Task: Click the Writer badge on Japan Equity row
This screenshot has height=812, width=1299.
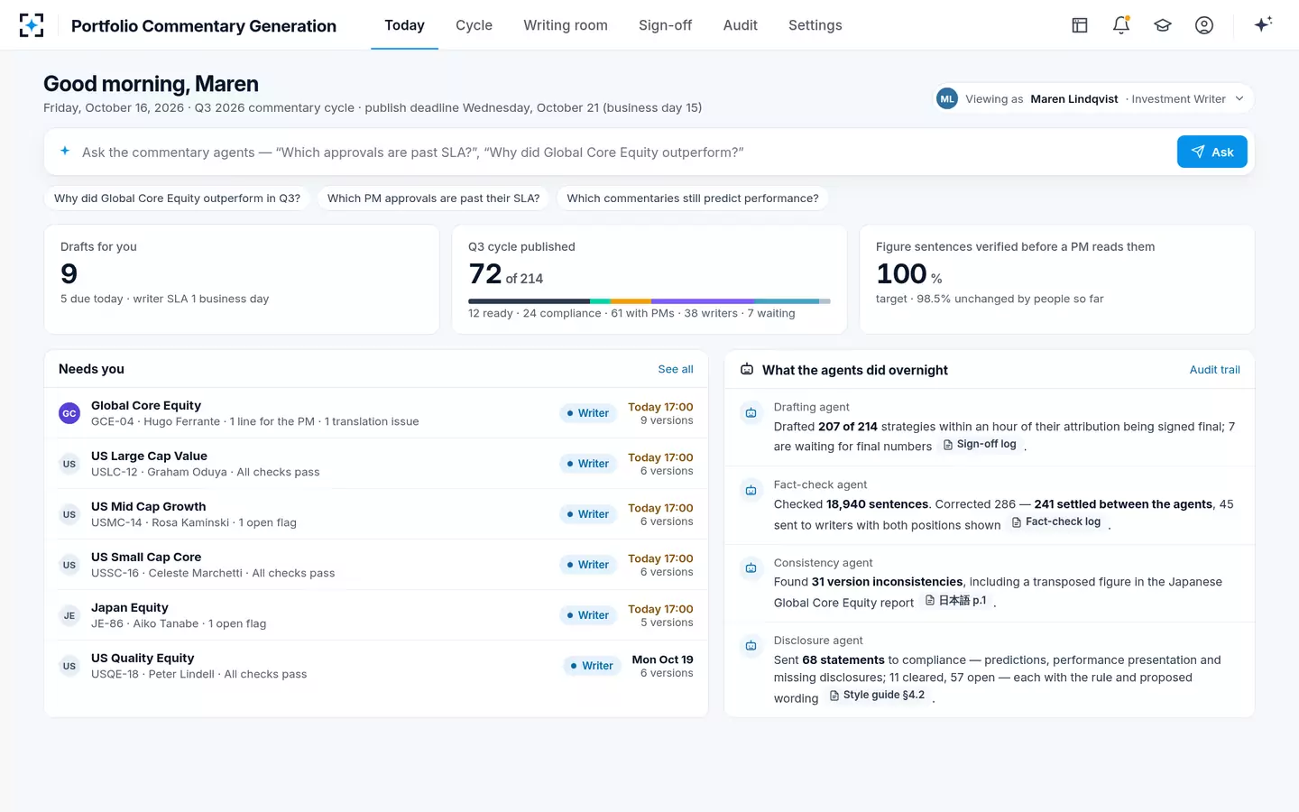Action: [x=588, y=615]
